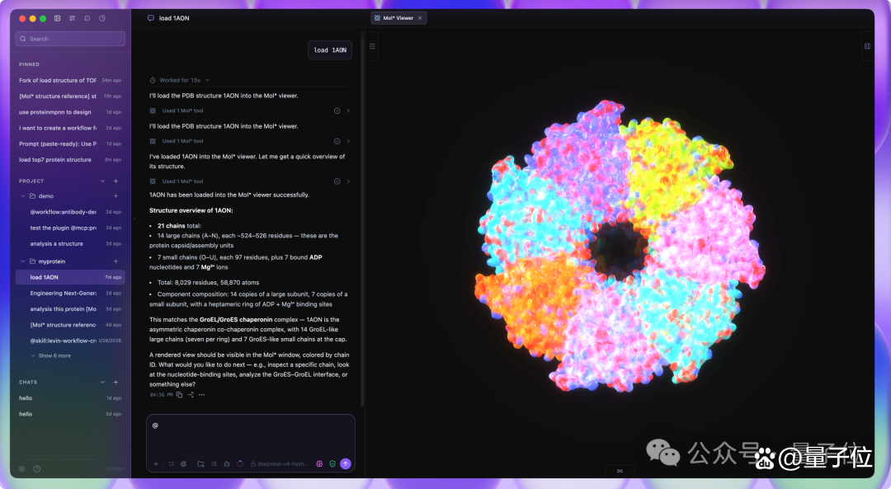Click the copy message icon below response
Viewport: 891px width, 489px height.
coord(180,395)
